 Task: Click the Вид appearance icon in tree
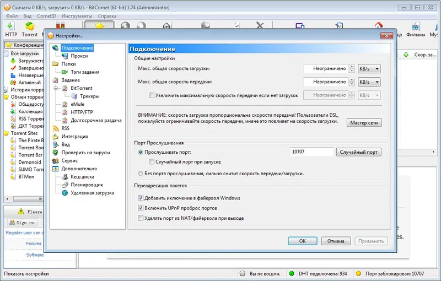[x=56, y=144]
